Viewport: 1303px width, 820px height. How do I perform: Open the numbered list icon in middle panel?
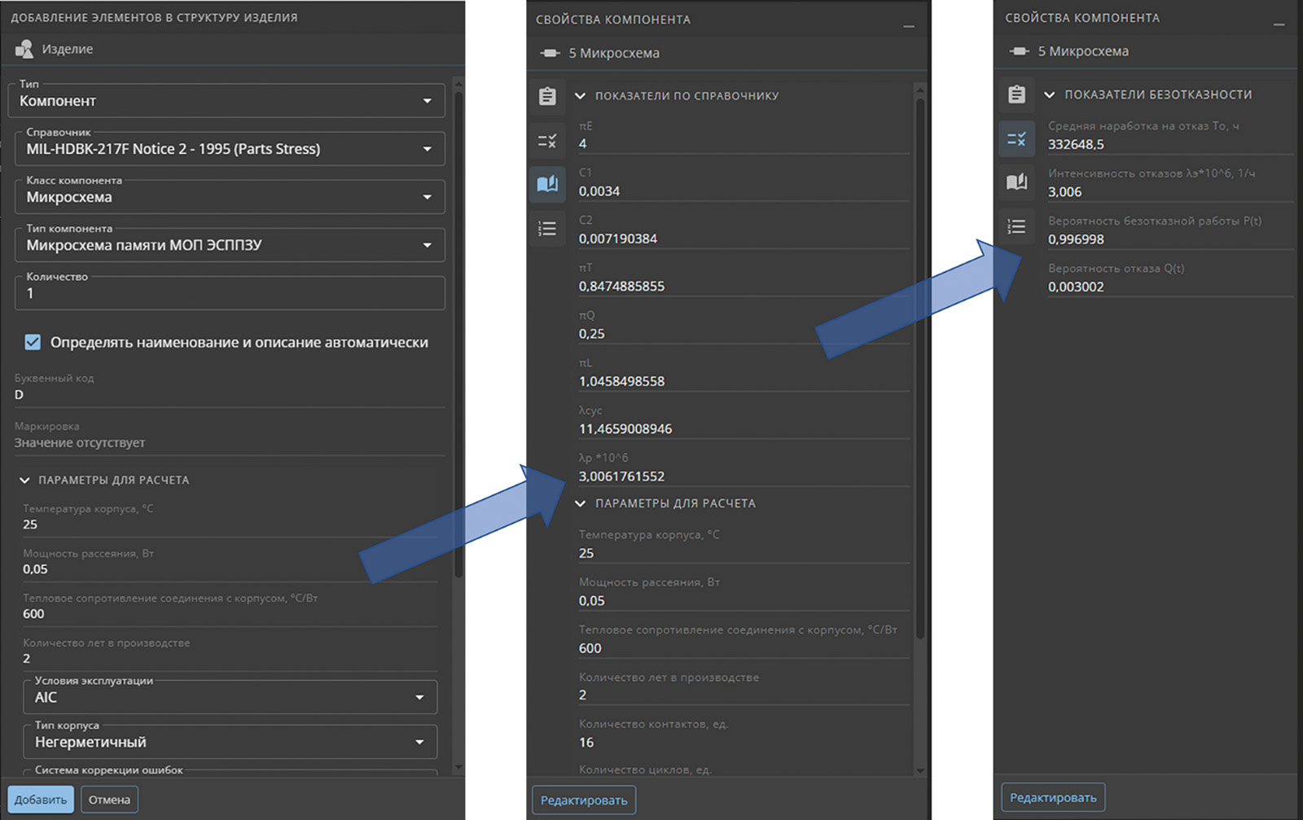click(x=547, y=229)
